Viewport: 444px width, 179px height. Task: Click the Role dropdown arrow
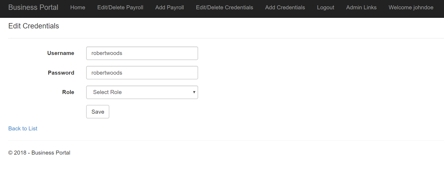pyautogui.click(x=194, y=92)
